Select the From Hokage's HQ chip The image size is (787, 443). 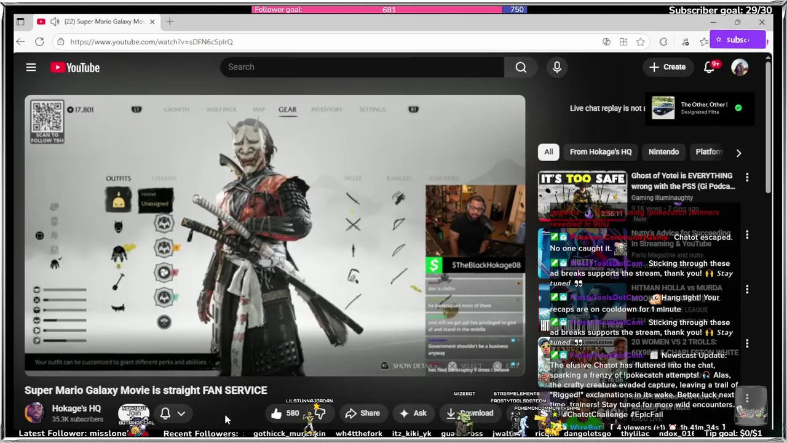tap(601, 152)
